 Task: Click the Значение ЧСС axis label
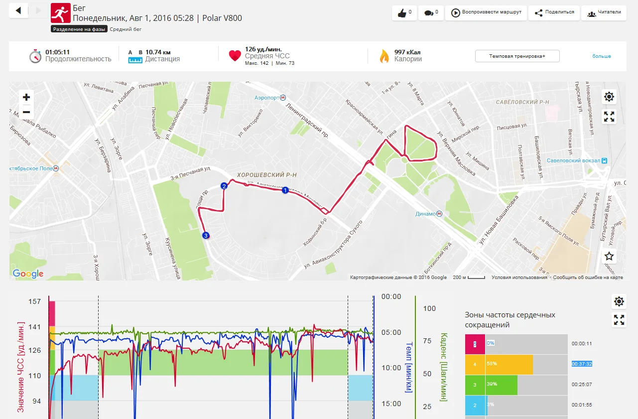21,366
